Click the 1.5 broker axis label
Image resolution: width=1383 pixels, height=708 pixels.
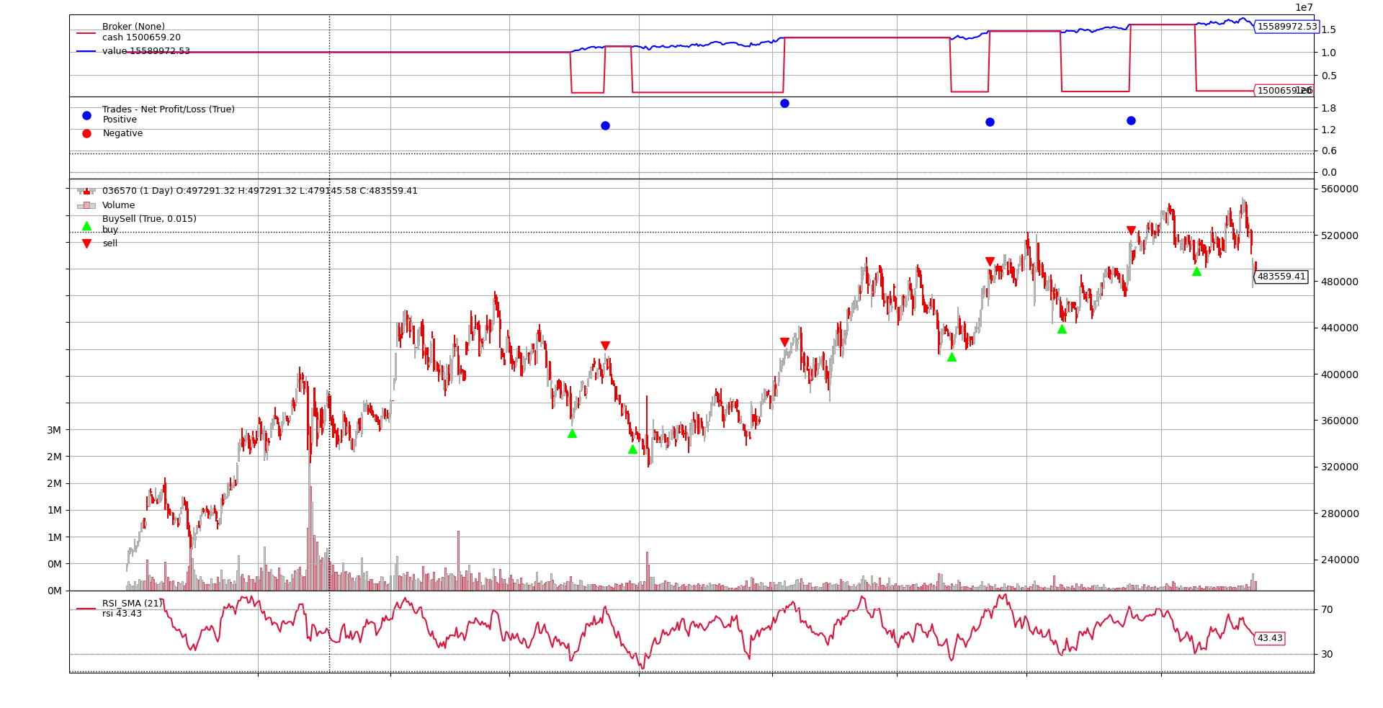(x=1329, y=30)
